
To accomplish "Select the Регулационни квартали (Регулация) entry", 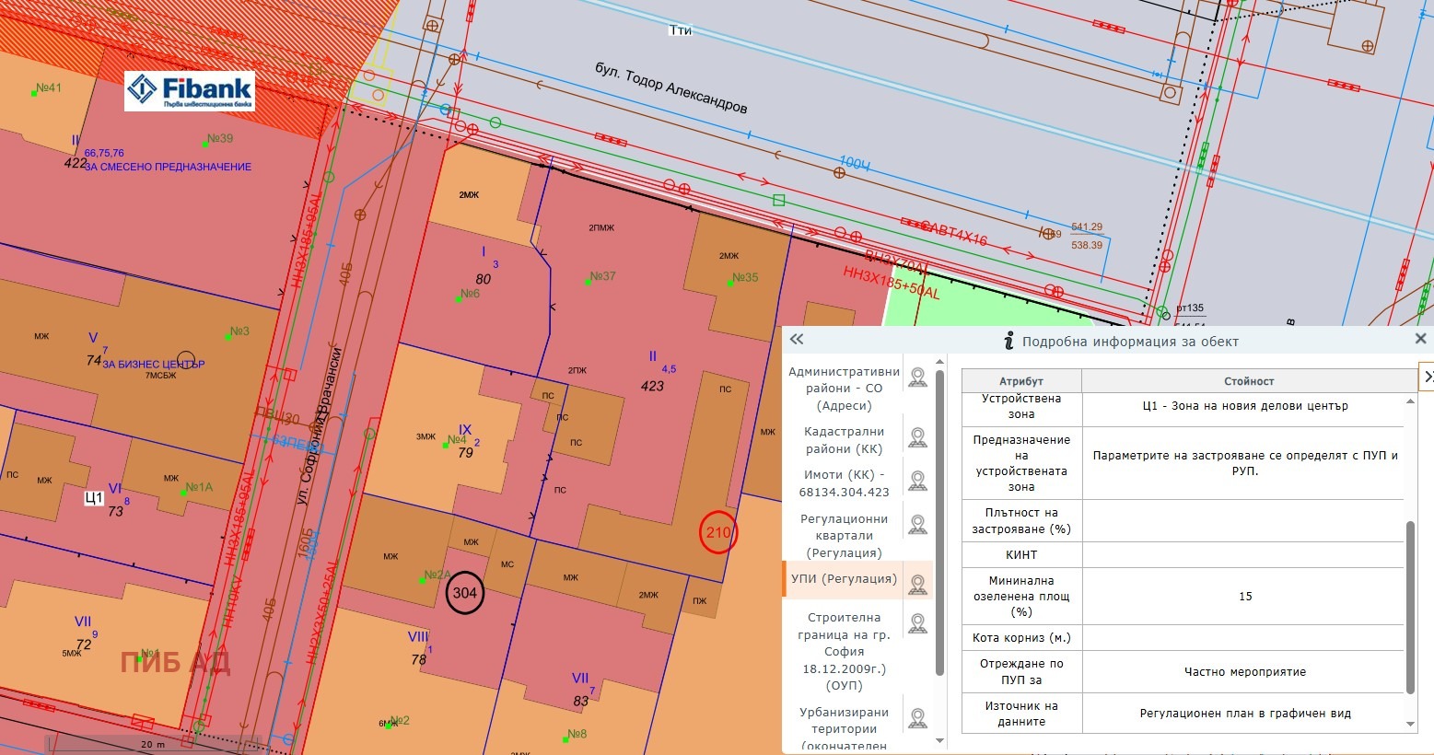I will (843, 536).
